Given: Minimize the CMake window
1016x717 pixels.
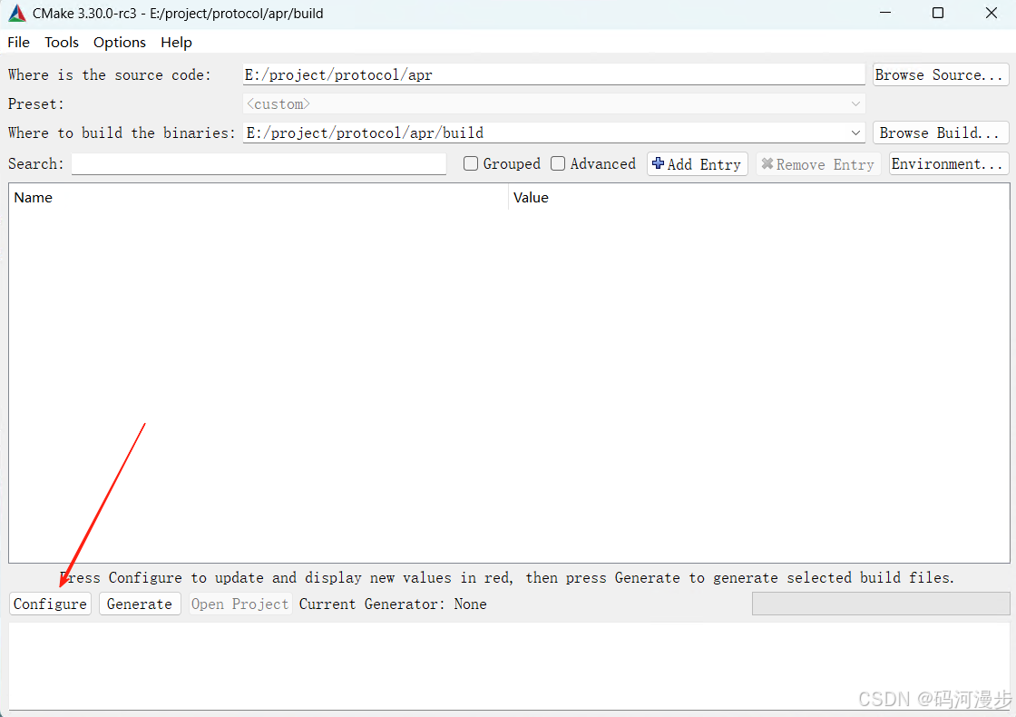Looking at the screenshot, I should coord(885,13).
